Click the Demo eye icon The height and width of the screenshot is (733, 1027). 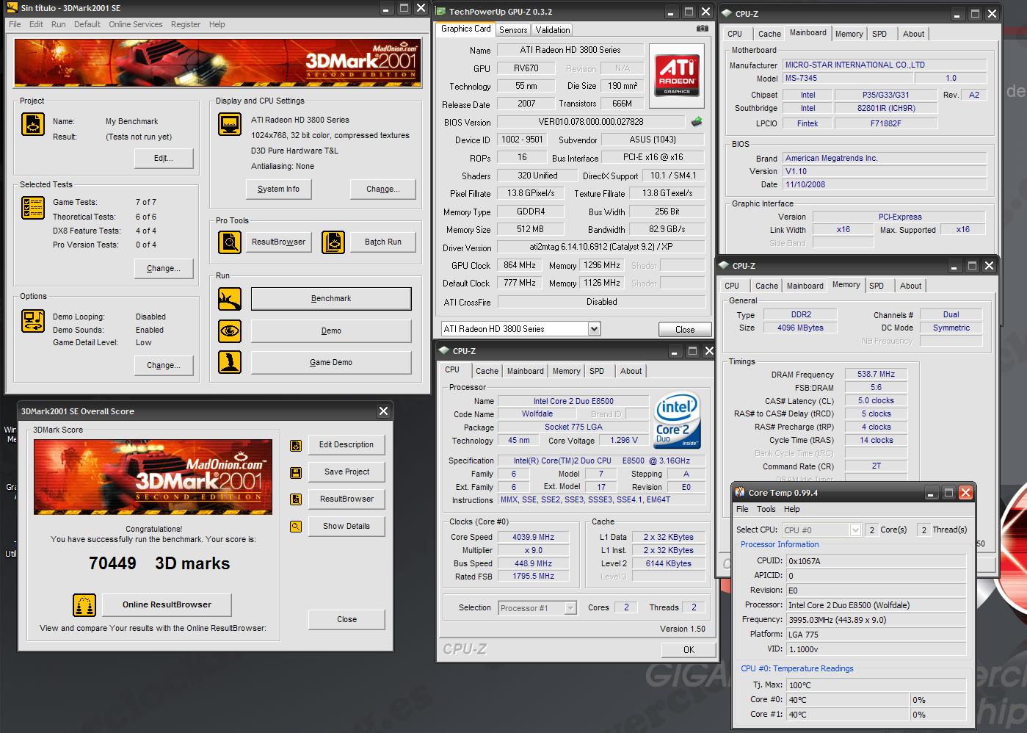(230, 331)
